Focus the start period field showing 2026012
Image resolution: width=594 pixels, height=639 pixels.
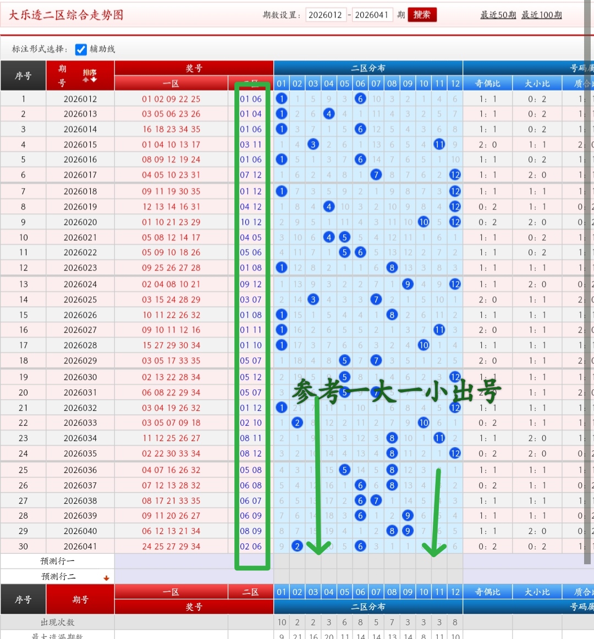coord(325,15)
